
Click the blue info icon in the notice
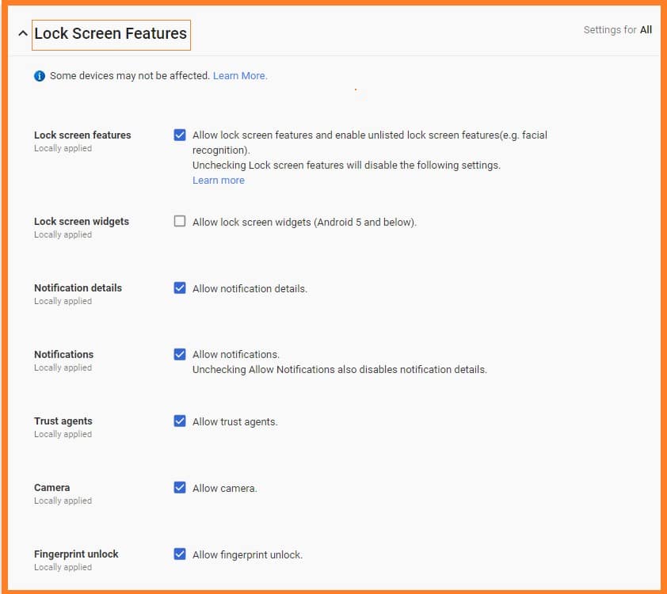[40, 75]
